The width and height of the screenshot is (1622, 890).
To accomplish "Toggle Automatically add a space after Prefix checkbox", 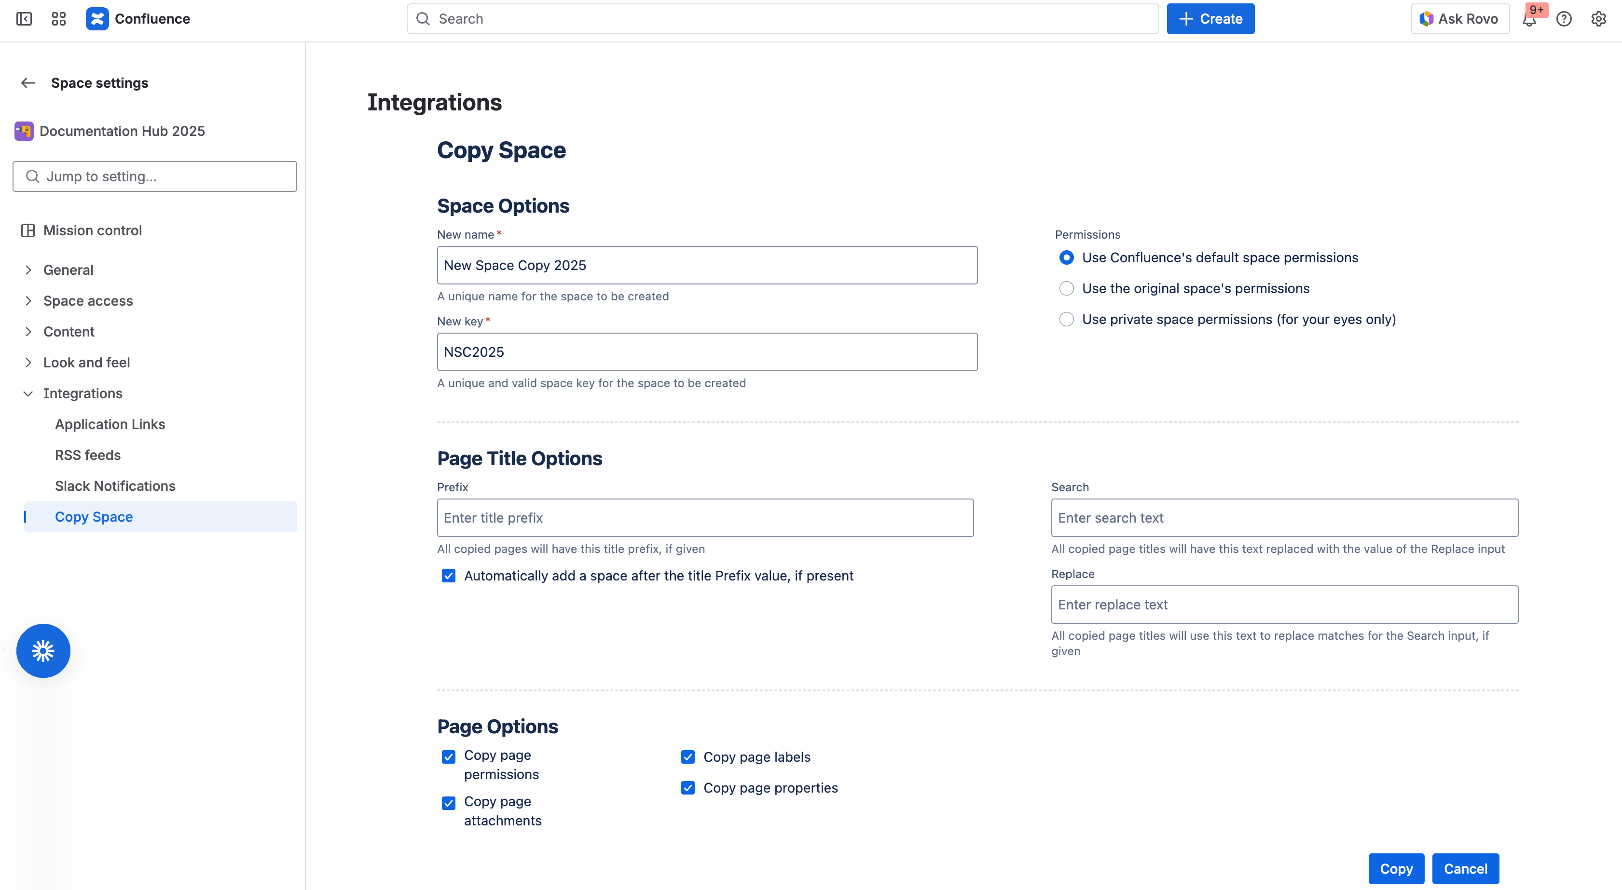I will pyautogui.click(x=448, y=576).
